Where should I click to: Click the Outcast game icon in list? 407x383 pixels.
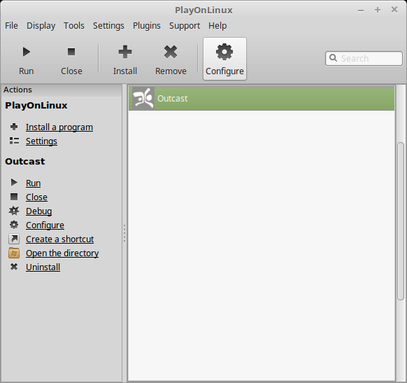coord(143,98)
